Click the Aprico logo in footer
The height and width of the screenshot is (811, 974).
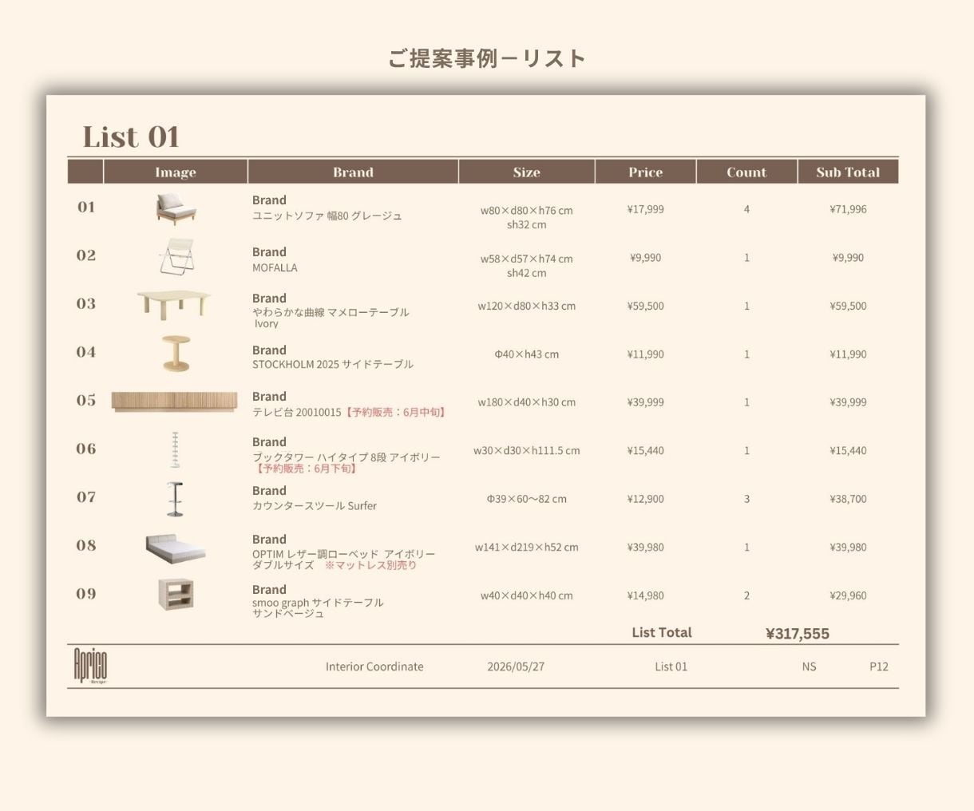click(x=90, y=666)
